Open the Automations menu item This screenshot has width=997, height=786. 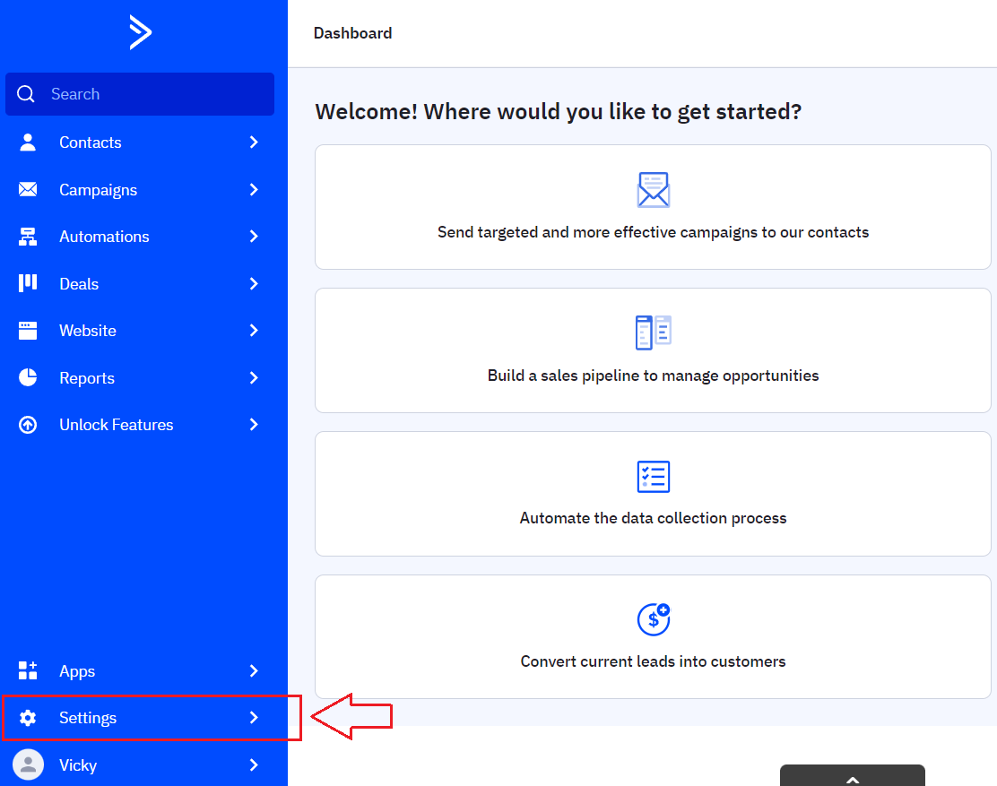tap(140, 237)
